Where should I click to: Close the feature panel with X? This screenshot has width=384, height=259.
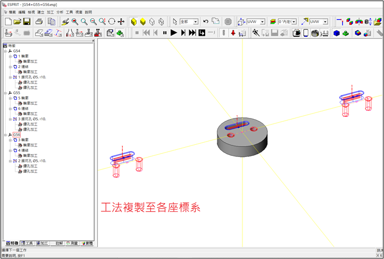coord(93,41)
